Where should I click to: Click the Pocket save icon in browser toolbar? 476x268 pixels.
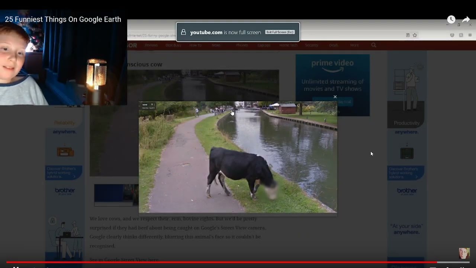[452, 35]
